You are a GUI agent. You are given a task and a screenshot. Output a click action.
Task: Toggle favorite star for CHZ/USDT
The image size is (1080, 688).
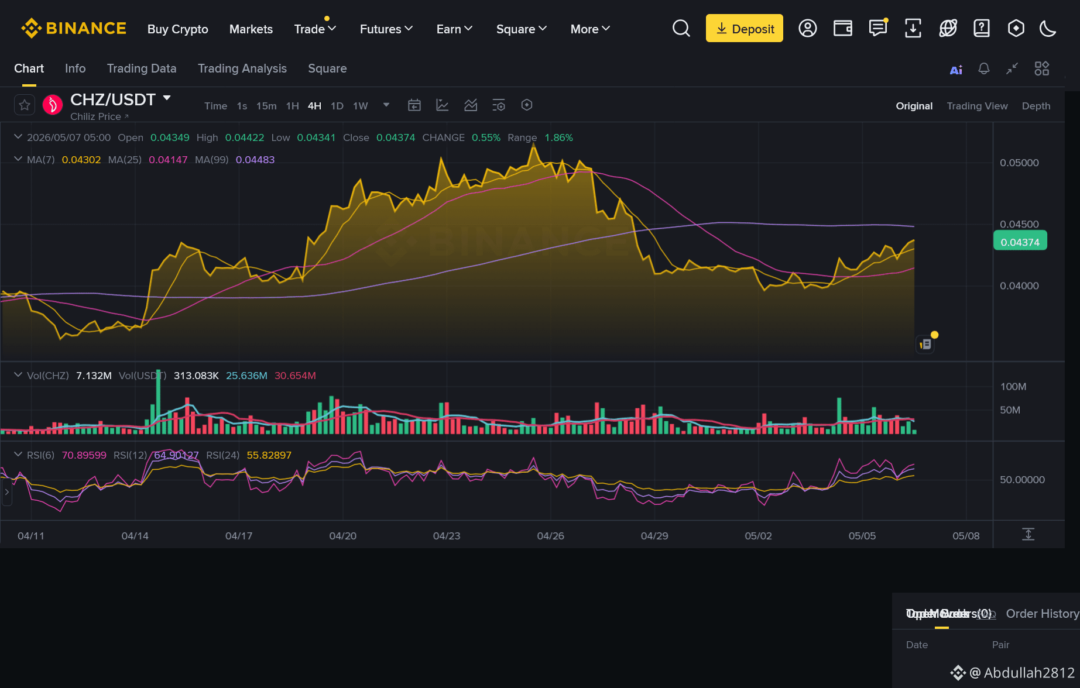coord(25,105)
